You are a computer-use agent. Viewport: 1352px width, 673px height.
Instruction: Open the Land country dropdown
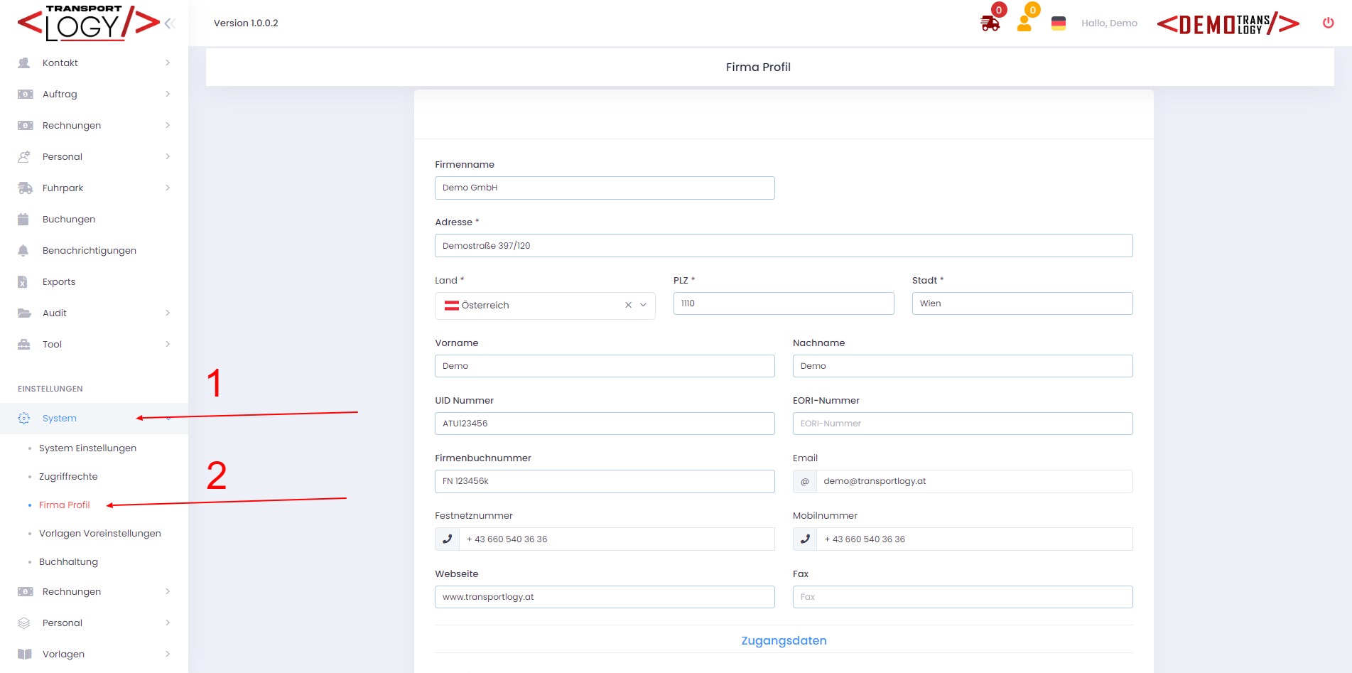click(x=644, y=306)
